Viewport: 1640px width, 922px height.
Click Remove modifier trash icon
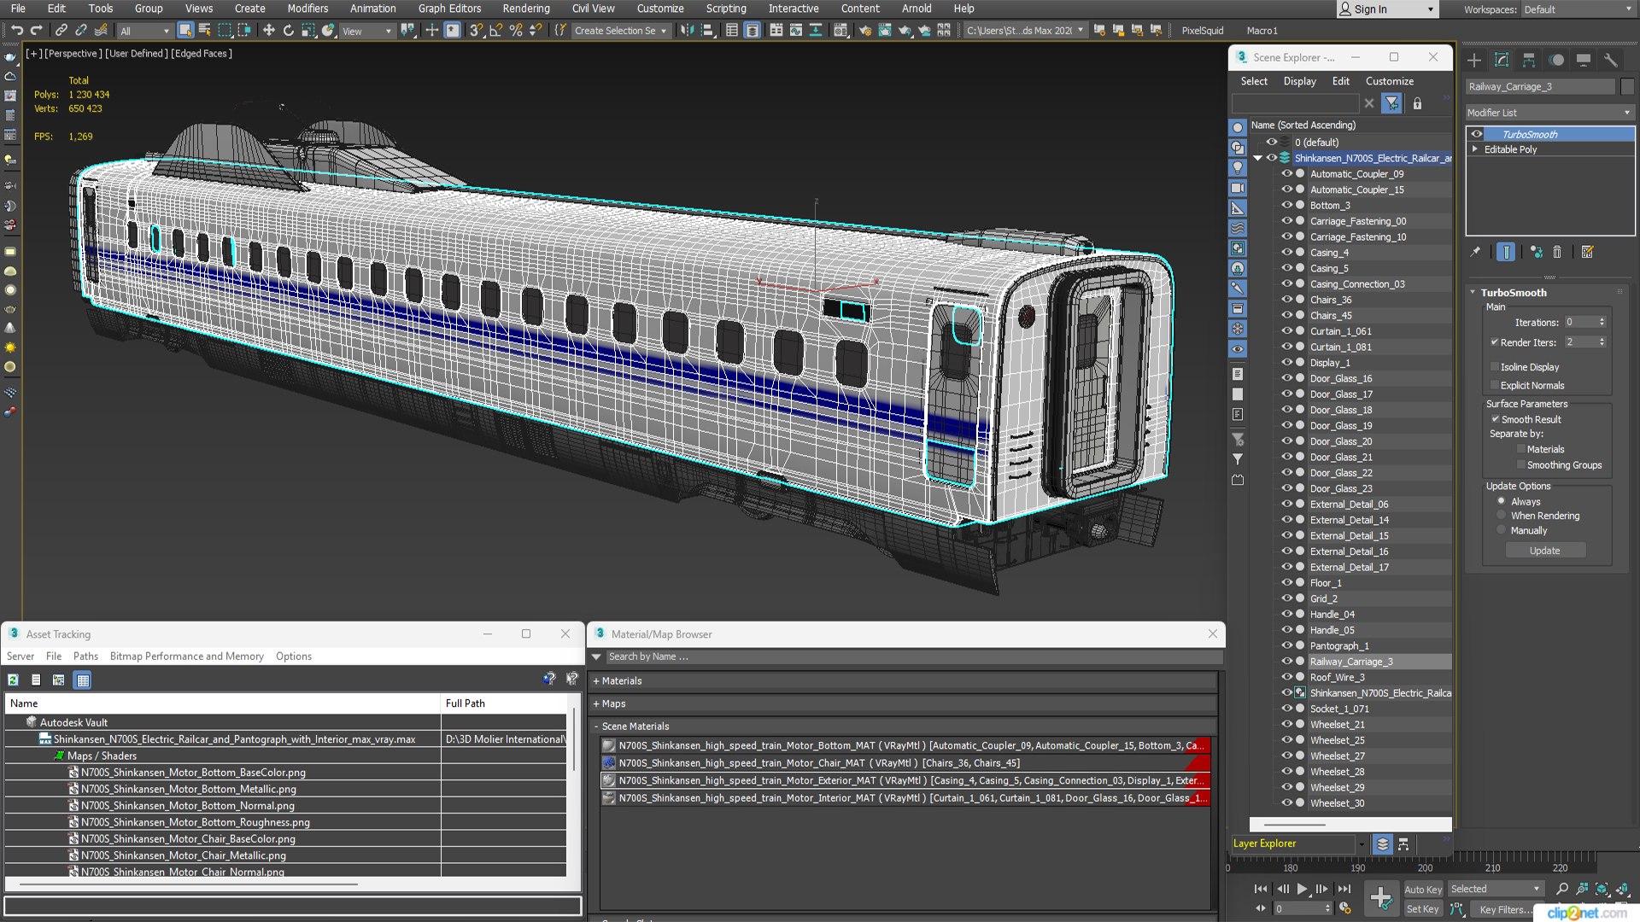(x=1557, y=252)
